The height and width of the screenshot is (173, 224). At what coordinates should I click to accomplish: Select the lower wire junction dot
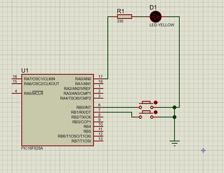[174, 117]
